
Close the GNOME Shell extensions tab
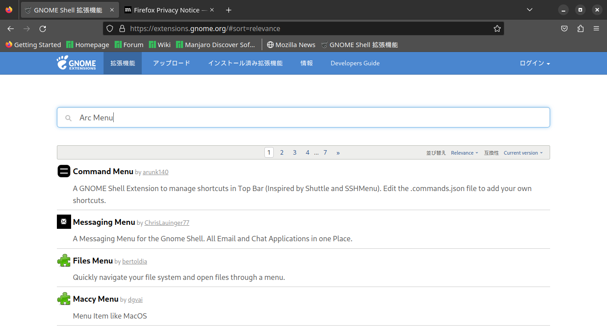coord(112,10)
